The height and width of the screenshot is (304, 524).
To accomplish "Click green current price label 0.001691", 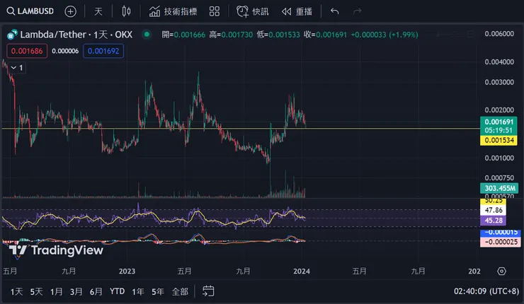I will click(x=499, y=122).
